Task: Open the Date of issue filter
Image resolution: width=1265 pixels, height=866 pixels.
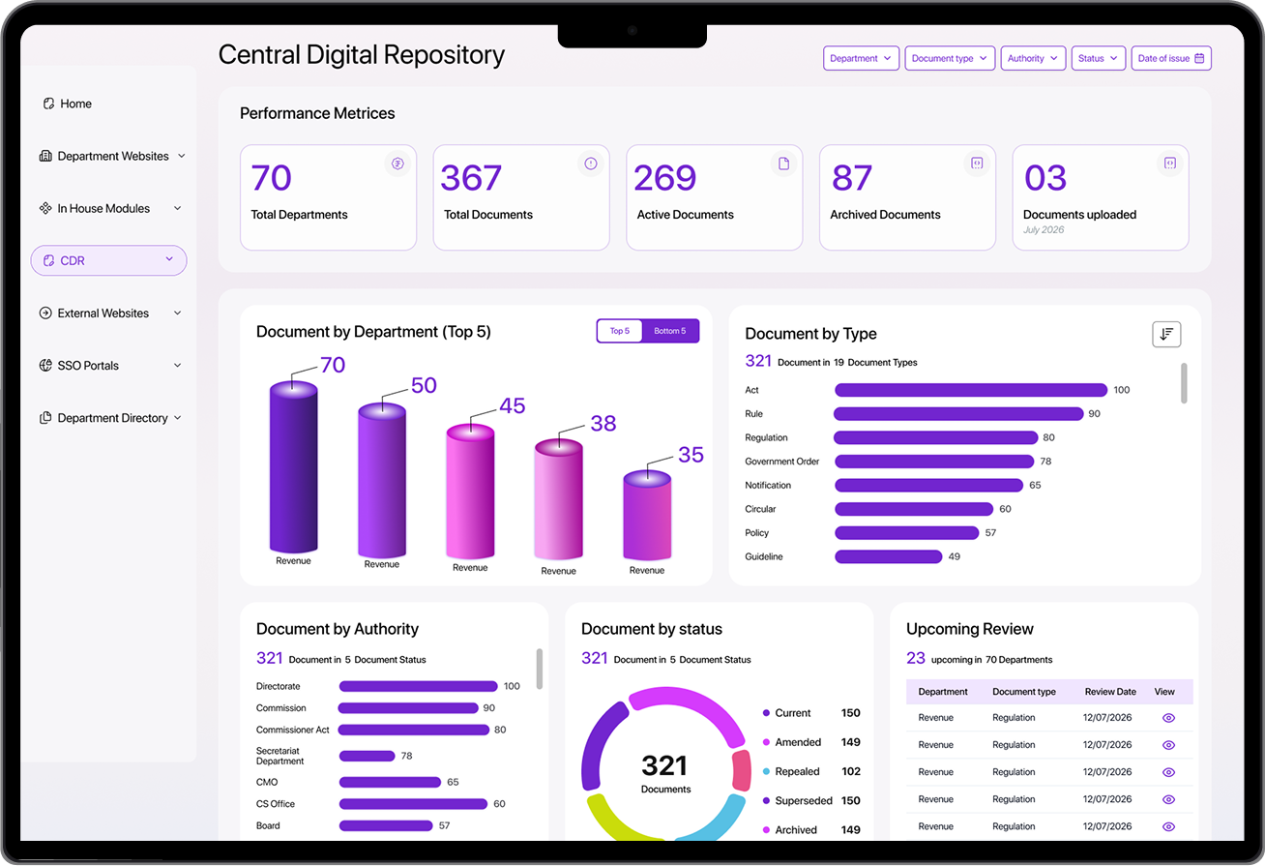Action: tap(1171, 58)
